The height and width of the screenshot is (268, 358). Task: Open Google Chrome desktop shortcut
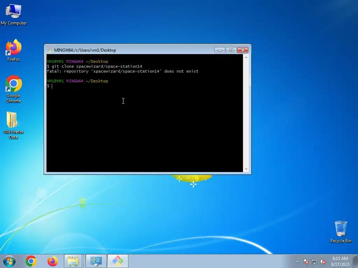click(x=14, y=89)
